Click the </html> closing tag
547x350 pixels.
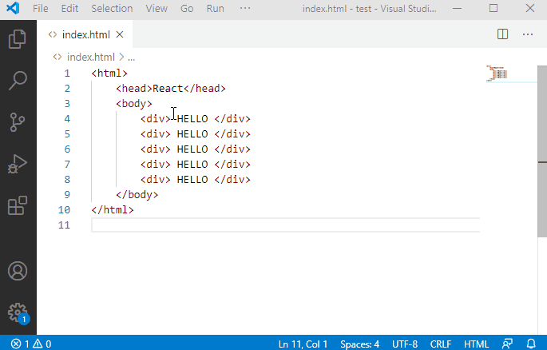(113, 209)
